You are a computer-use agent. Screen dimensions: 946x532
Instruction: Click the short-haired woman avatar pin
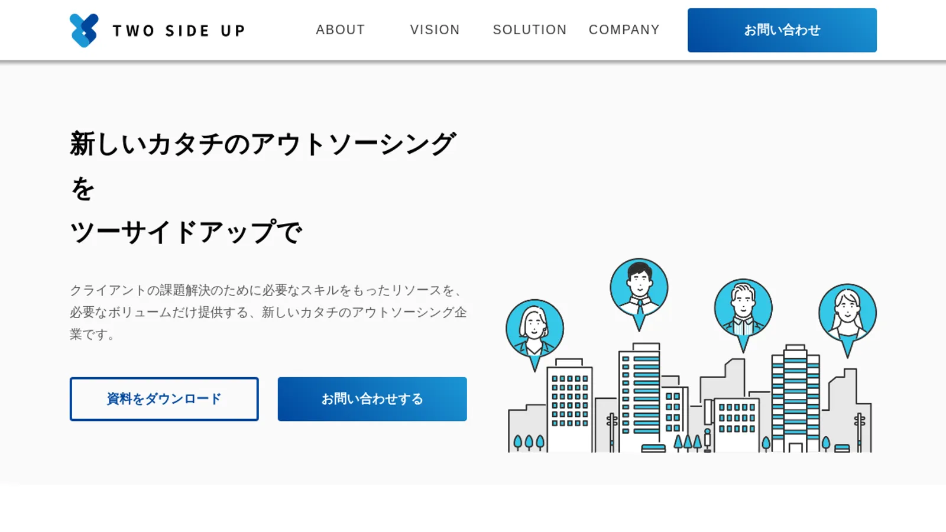pos(534,335)
